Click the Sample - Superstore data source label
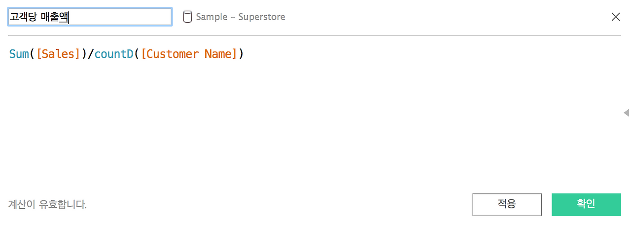Image resolution: width=631 pixels, height=226 pixels. tap(241, 17)
